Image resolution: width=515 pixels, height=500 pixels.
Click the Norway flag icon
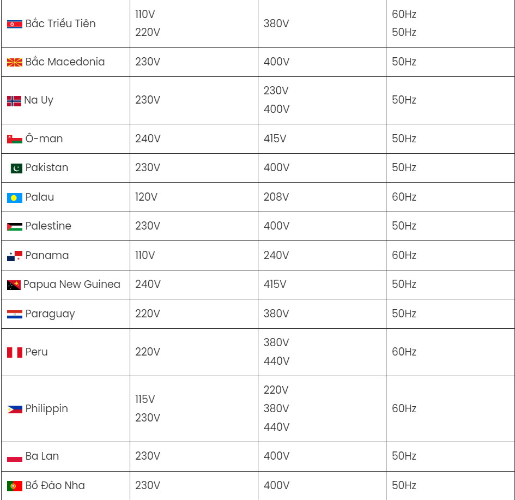pyautogui.click(x=14, y=101)
